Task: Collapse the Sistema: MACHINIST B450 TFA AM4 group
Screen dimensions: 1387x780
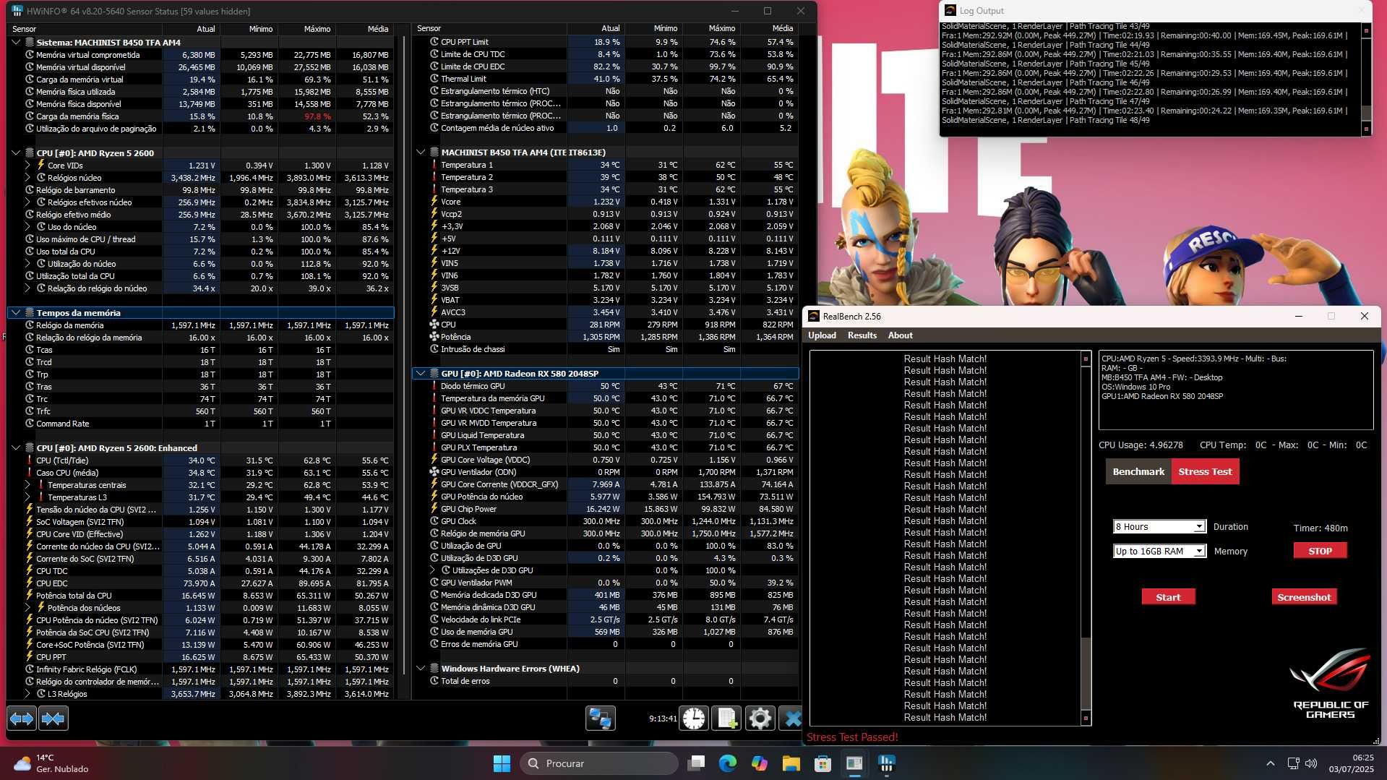Action: (16, 43)
